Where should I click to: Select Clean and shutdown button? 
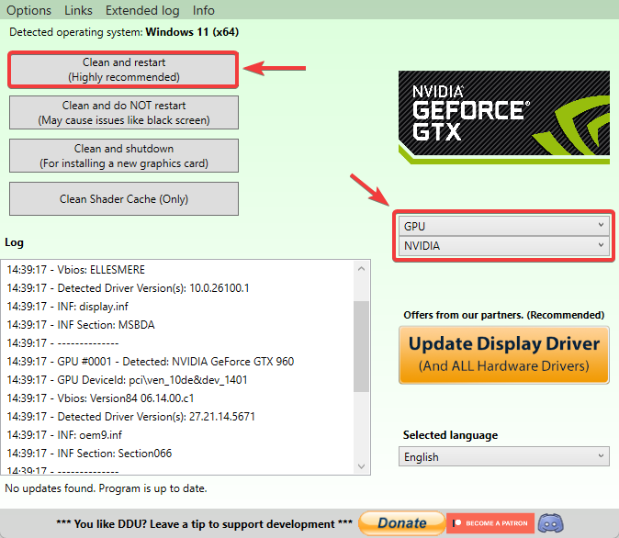124,156
